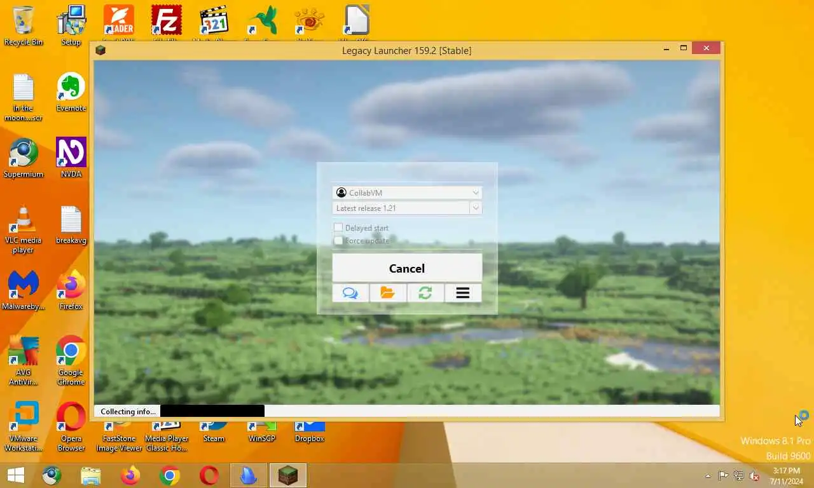Select the AVG AntiVirus desktop shortcut
The width and height of the screenshot is (814, 488).
pos(24,362)
